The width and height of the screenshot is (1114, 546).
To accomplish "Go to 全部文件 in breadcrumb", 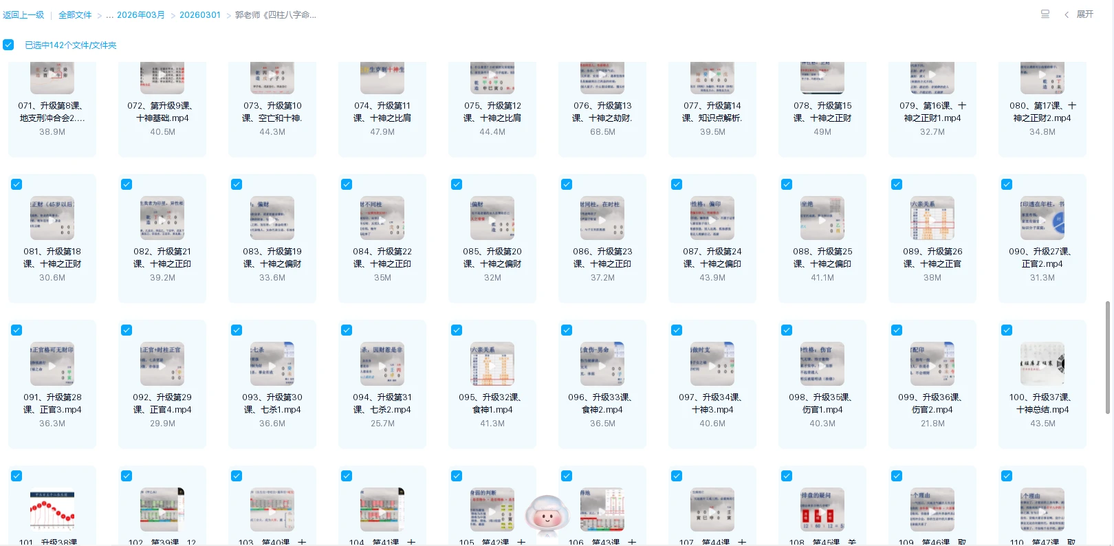I will [x=75, y=15].
